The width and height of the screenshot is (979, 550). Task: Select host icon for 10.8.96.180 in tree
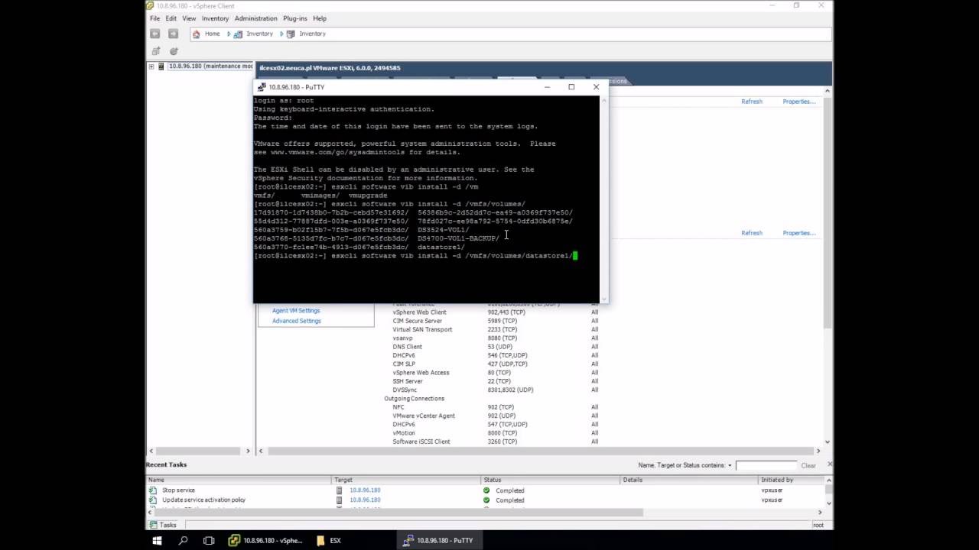161,66
